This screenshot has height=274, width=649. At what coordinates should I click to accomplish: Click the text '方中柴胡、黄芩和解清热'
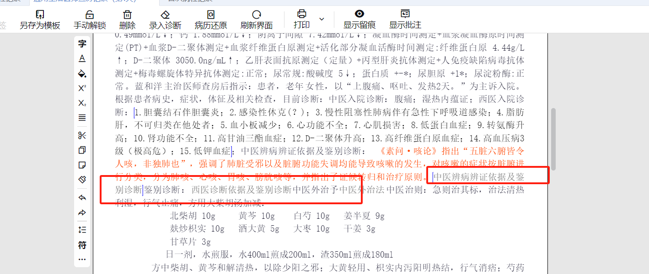click(202, 267)
